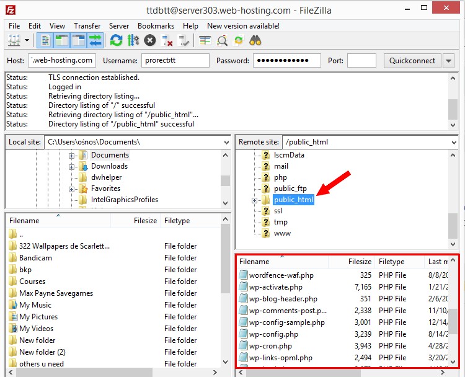Toggle processing of transfer queue
465x377 pixels.
click(133, 40)
